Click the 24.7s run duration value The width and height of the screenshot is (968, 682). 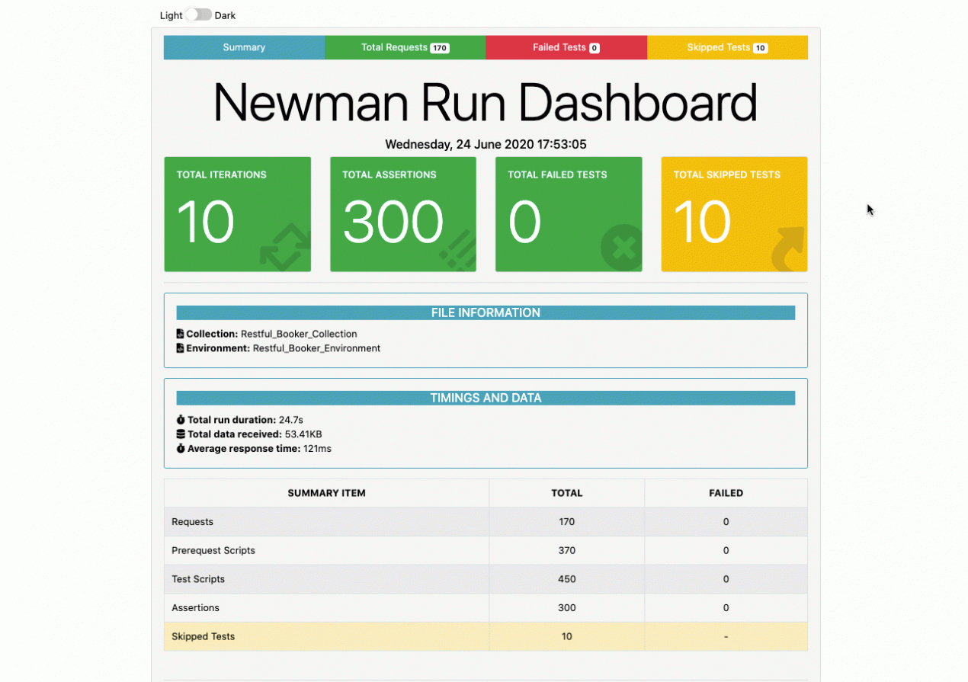[291, 420]
